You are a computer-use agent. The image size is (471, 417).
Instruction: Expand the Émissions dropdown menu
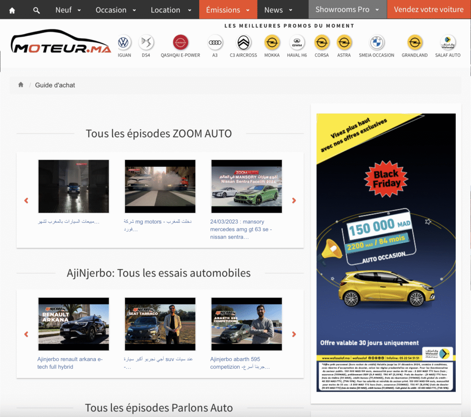coord(228,10)
